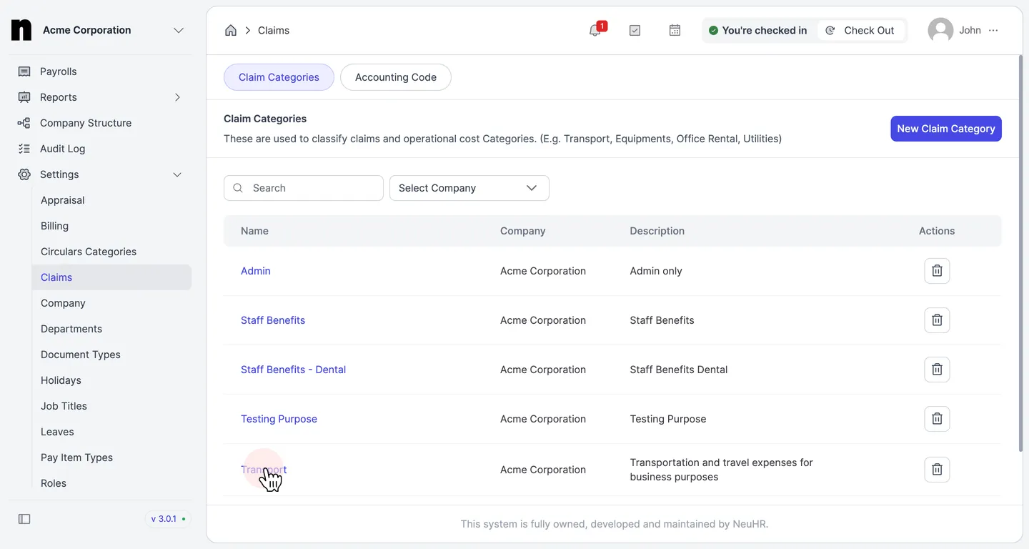Open the Testing Purpose category link

coord(279,419)
